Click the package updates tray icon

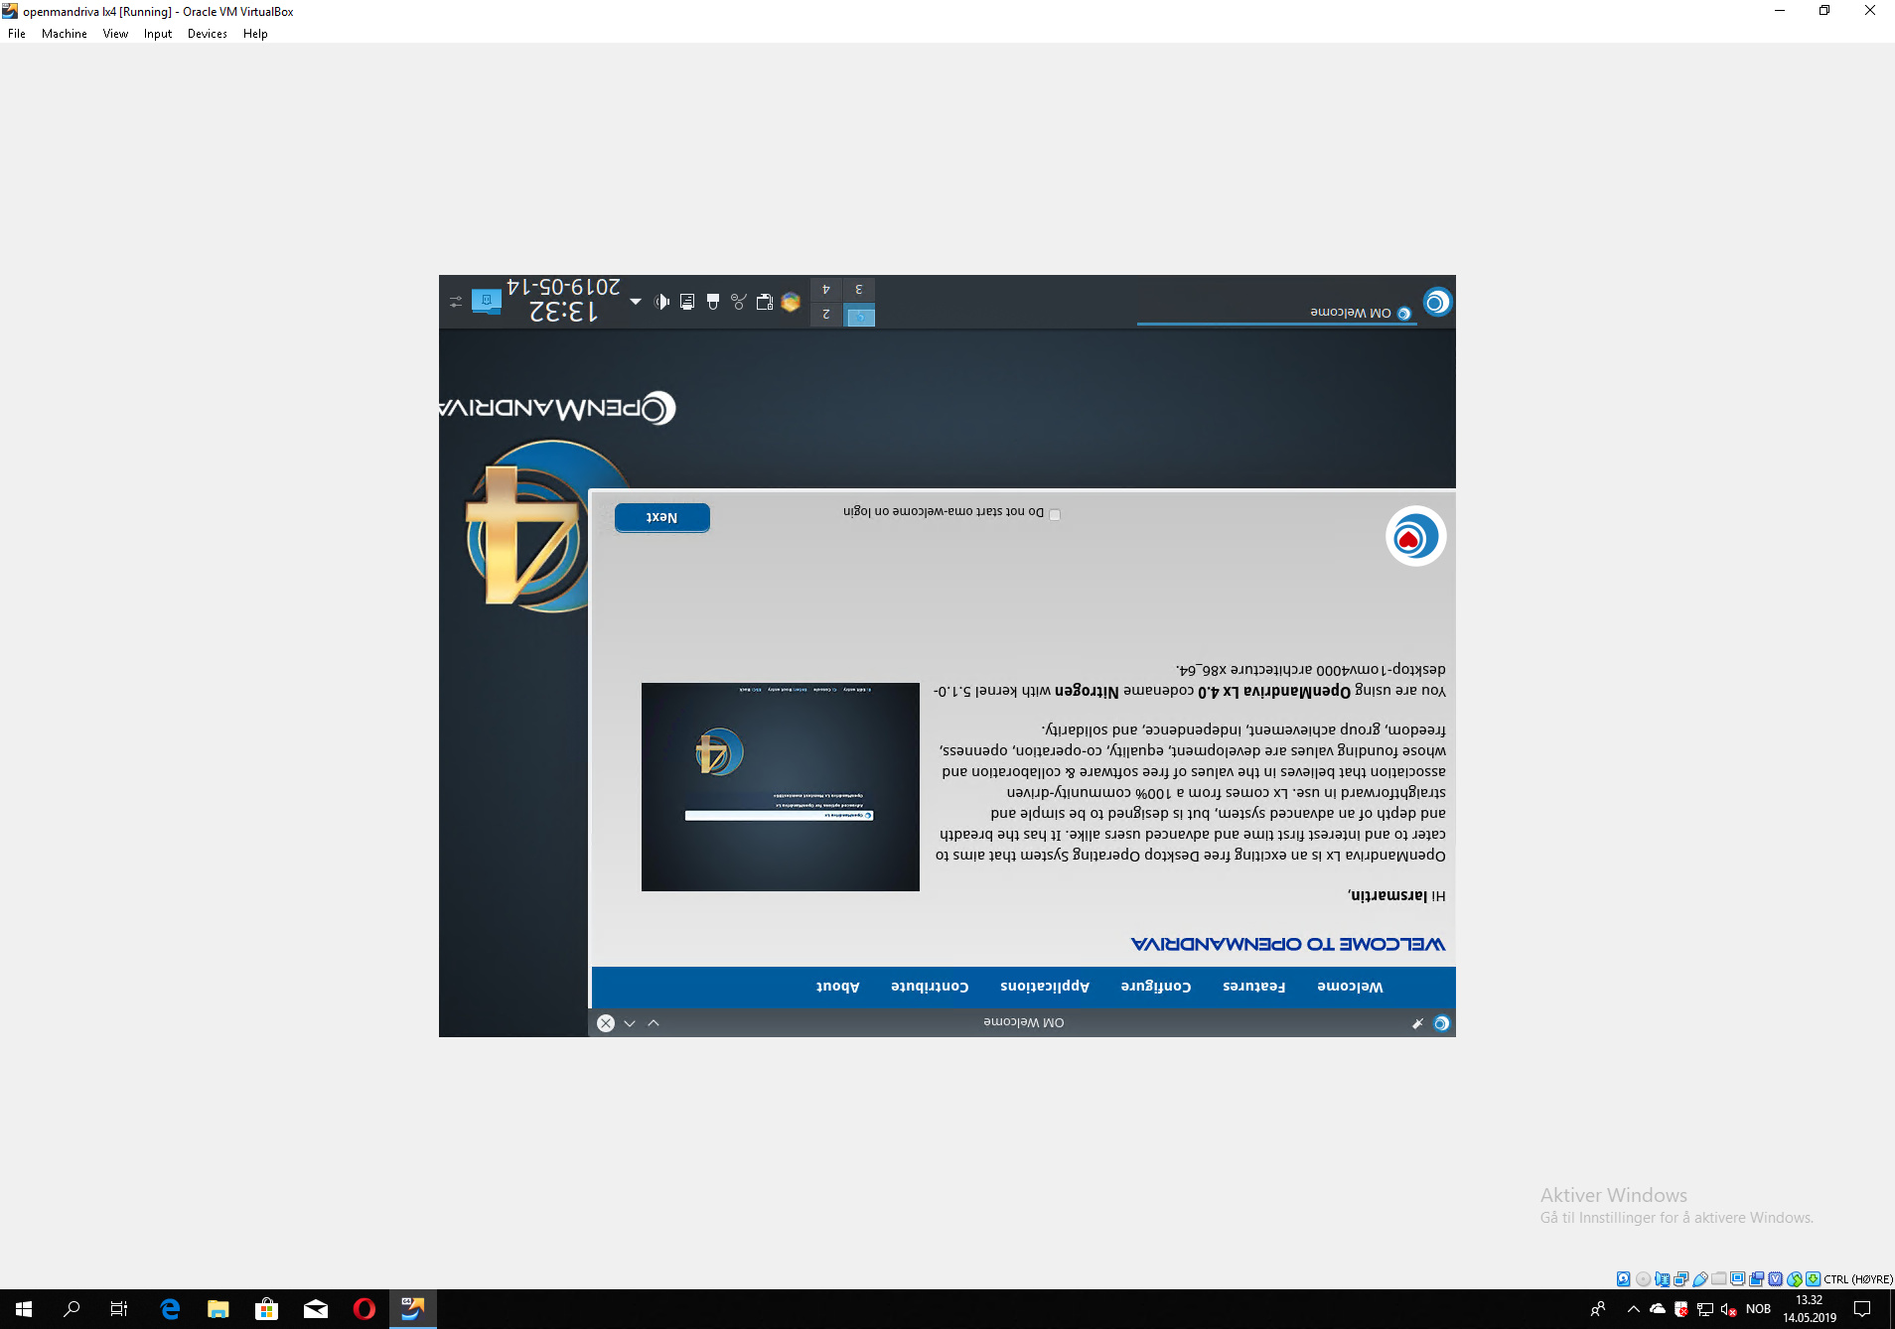[791, 302]
